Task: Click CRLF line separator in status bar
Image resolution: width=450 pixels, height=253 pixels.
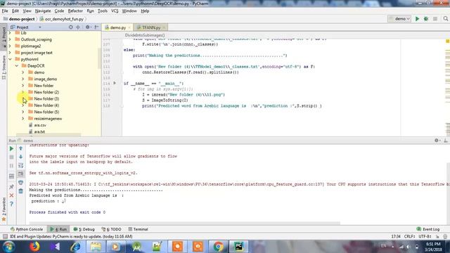Action: tap(409, 236)
